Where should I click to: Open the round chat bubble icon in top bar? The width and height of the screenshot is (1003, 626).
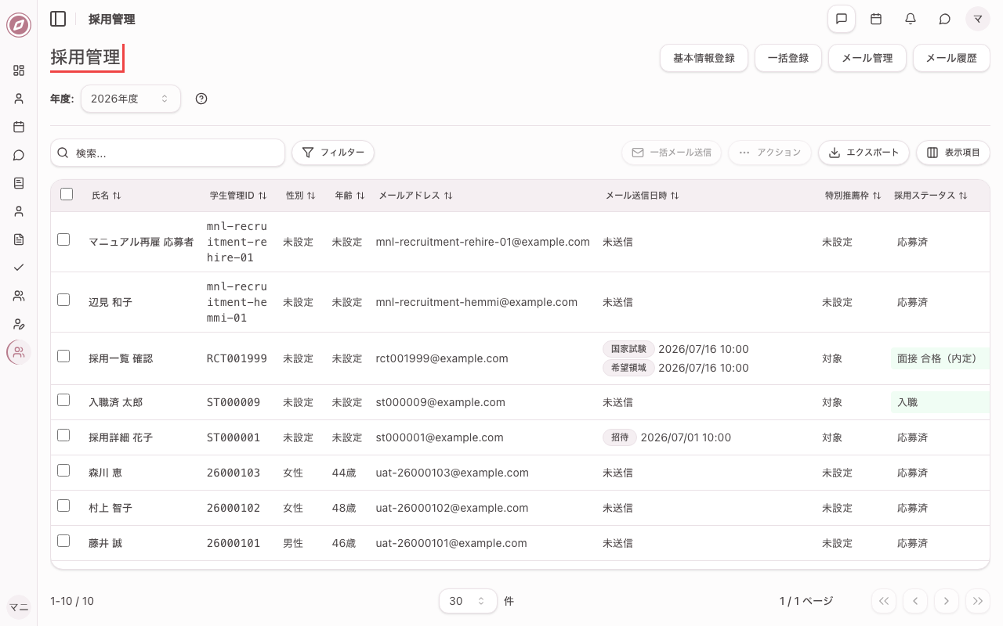coord(945,19)
